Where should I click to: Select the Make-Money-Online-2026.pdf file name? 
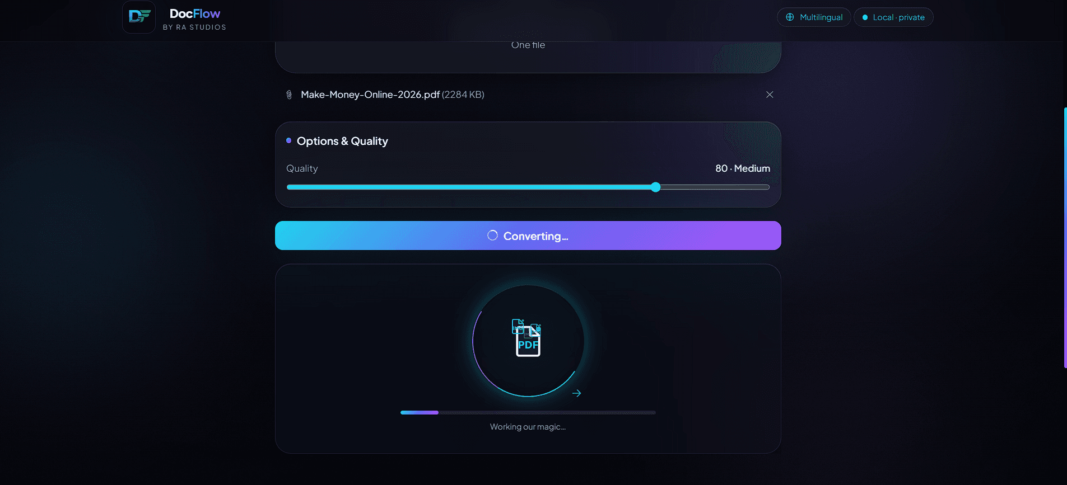[370, 95]
